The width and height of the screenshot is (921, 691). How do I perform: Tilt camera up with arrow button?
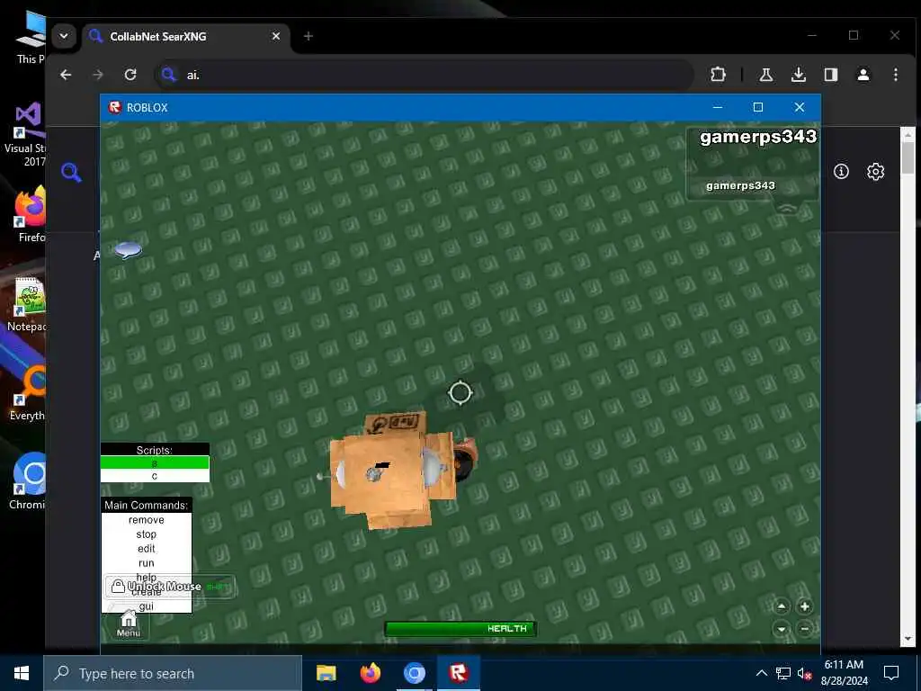(782, 606)
